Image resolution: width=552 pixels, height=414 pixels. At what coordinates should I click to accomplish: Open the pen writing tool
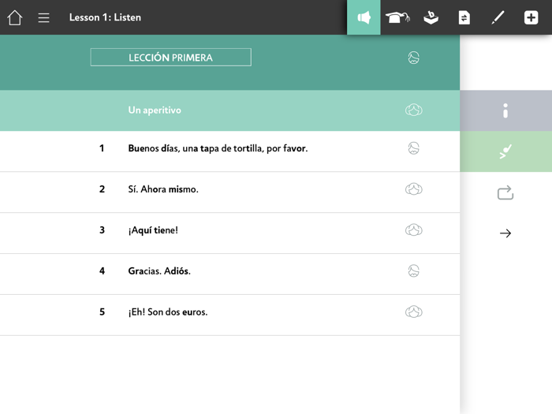pos(498,17)
